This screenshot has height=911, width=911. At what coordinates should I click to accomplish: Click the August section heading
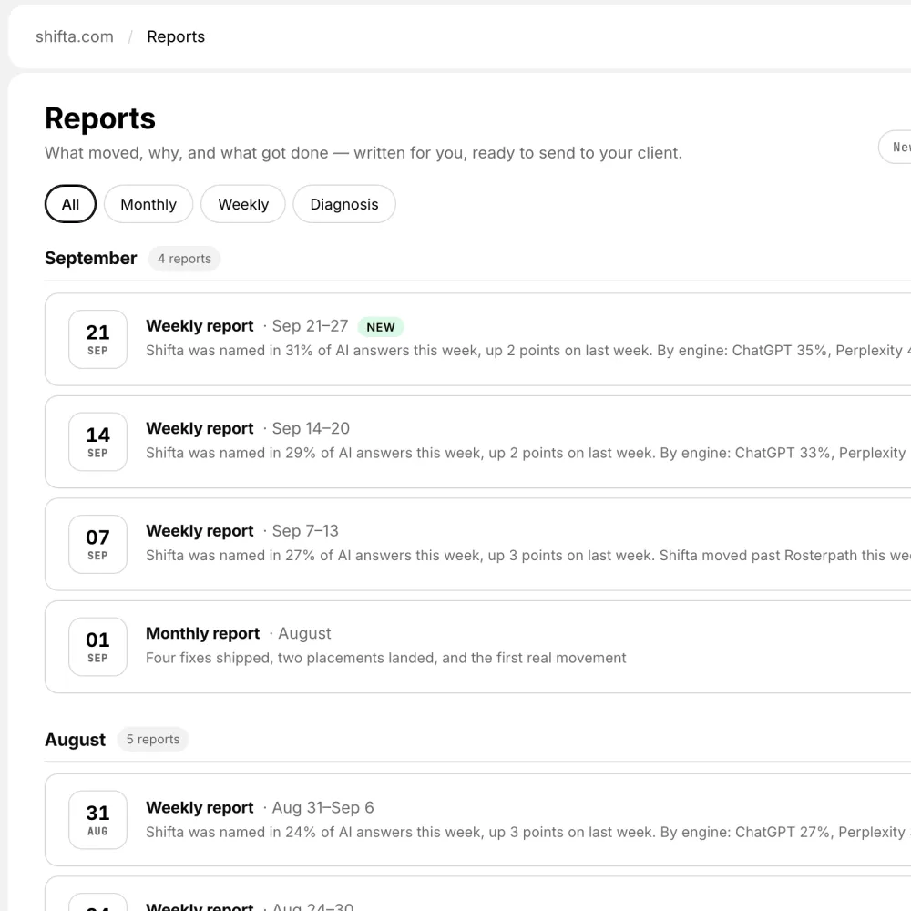pos(75,740)
